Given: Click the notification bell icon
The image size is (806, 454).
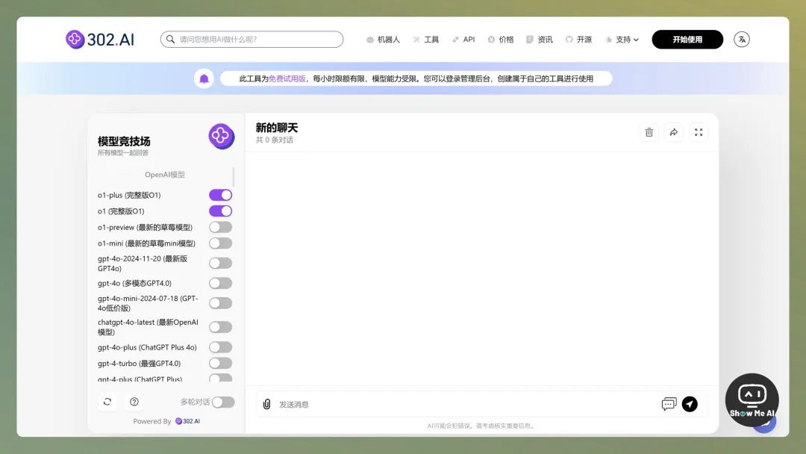Looking at the screenshot, I should (204, 78).
